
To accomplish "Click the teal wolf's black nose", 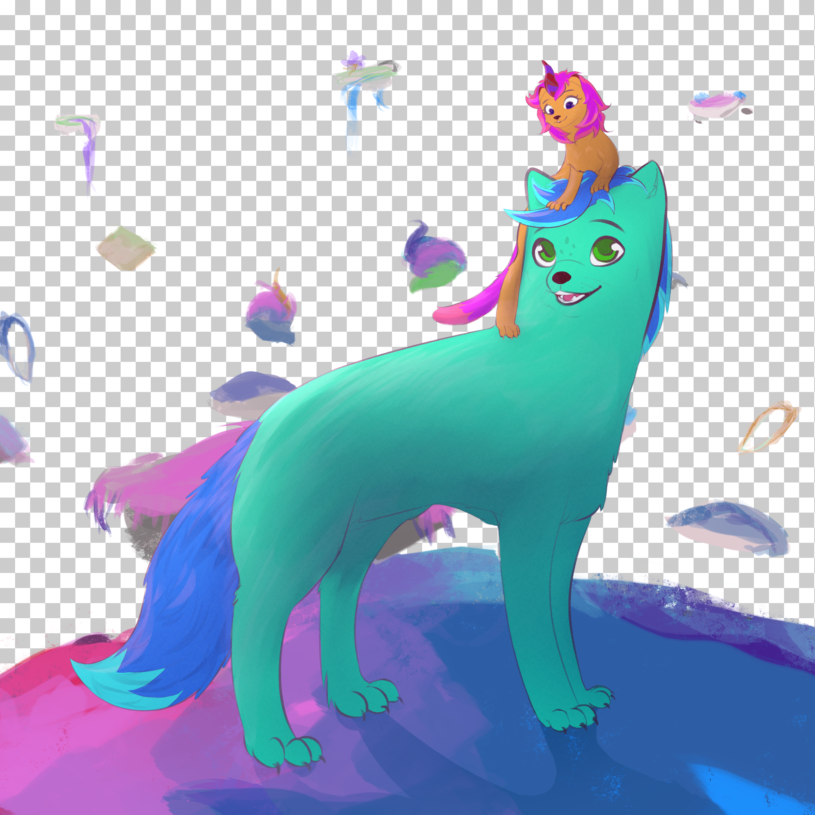I will [562, 277].
